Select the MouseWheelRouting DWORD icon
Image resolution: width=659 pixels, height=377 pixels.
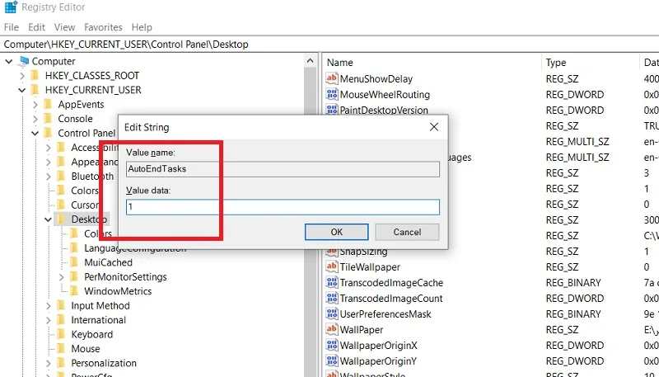pyautogui.click(x=332, y=94)
